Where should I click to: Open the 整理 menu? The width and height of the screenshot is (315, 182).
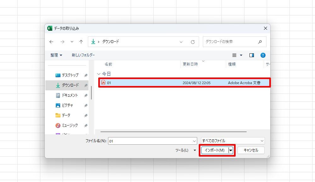point(56,55)
